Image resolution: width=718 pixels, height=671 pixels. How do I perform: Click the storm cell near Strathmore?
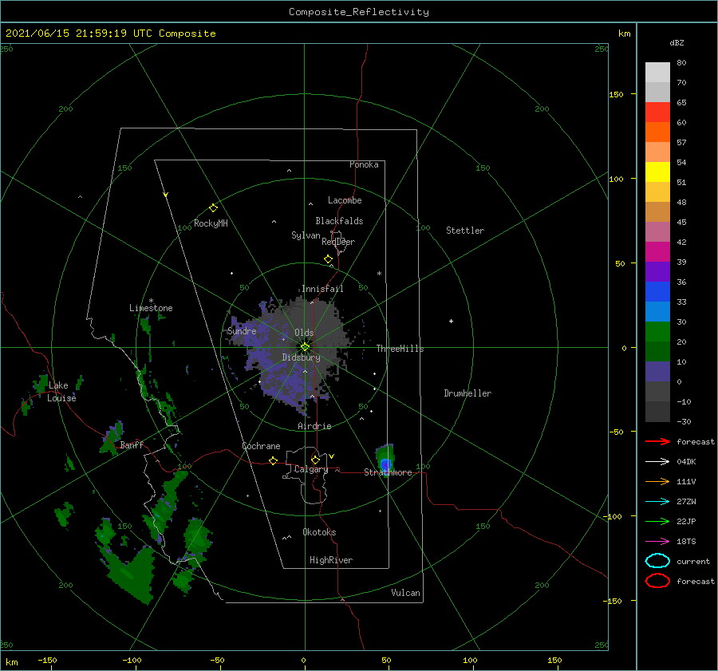pyautogui.click(x=385, y=459)
